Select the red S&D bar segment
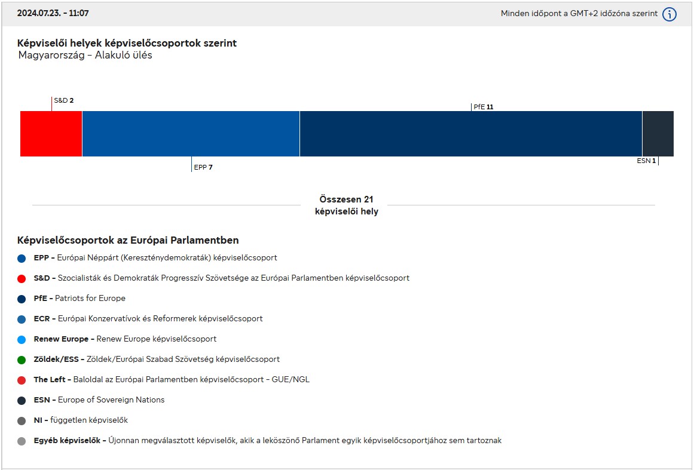The image size is (694, 470). [x=51, y=134]
